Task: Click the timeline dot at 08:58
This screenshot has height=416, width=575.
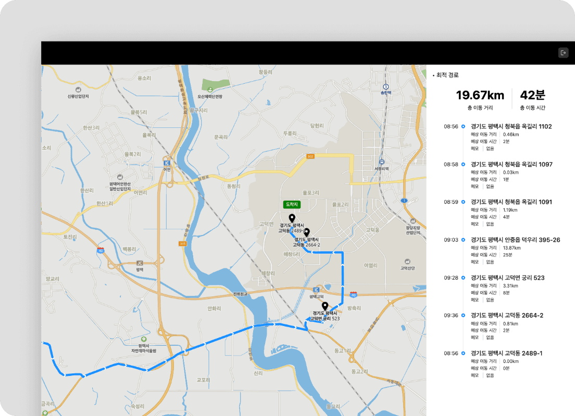Action: point(463,164)
